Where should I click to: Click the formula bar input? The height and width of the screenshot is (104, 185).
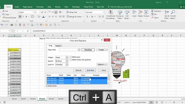point(108,31)
